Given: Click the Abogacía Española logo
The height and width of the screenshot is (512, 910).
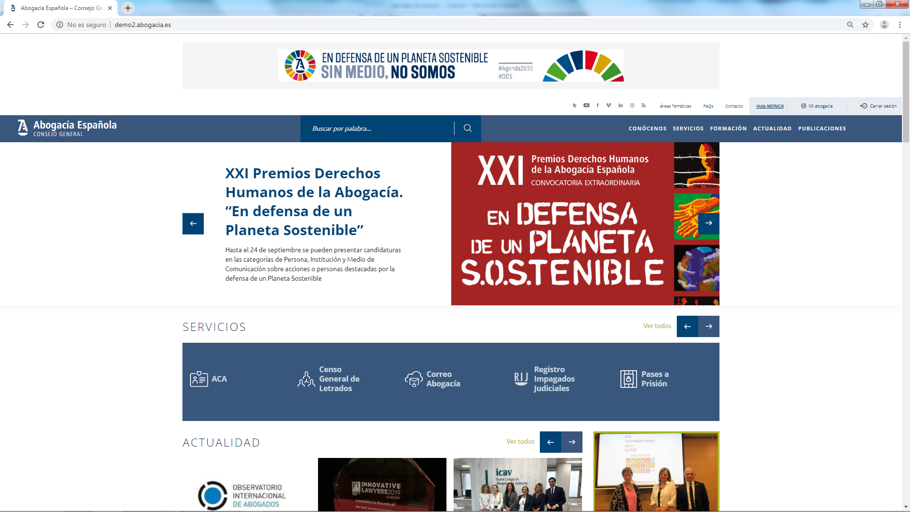Looking at the screenshot, I should [67, 128].
